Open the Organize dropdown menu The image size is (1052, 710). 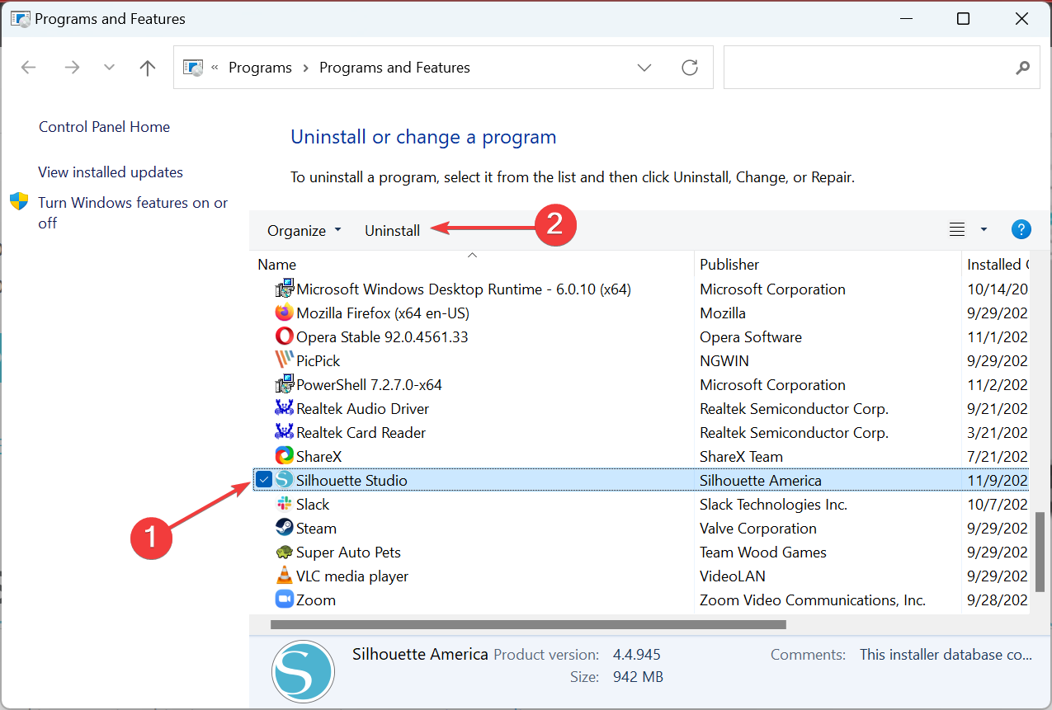click(304, 231)
